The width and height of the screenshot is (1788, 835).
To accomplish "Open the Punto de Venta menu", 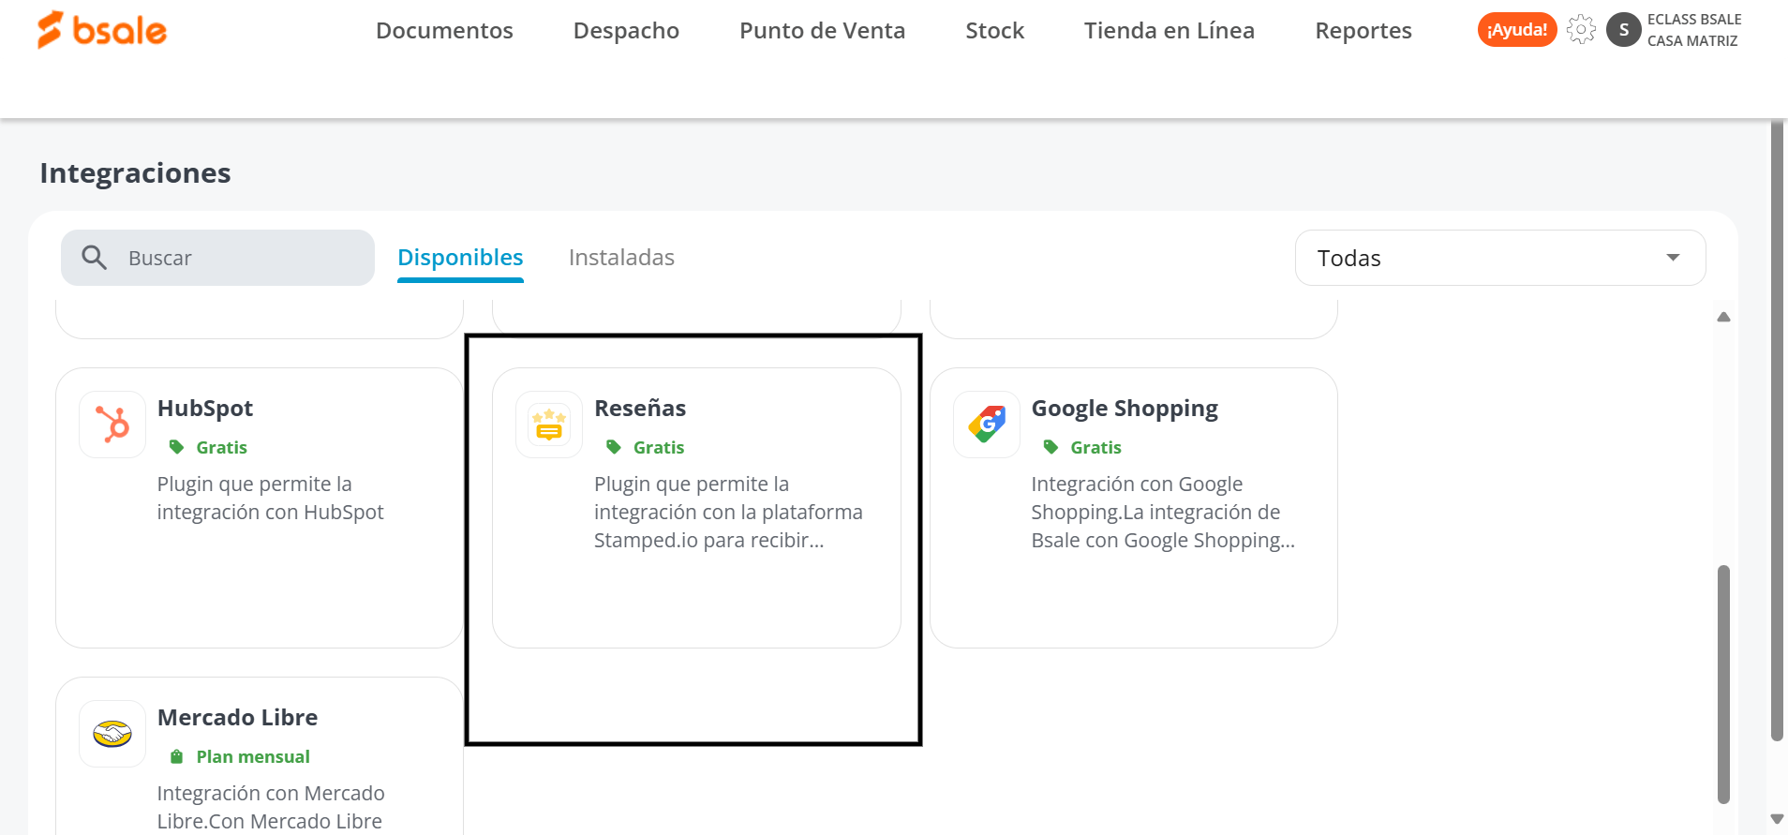I will coord(822,31).
